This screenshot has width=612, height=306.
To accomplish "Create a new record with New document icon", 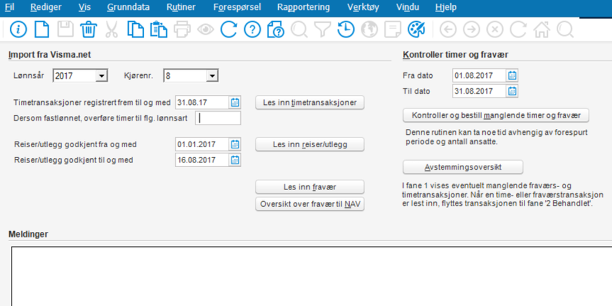I will click(x=42, y=29).
